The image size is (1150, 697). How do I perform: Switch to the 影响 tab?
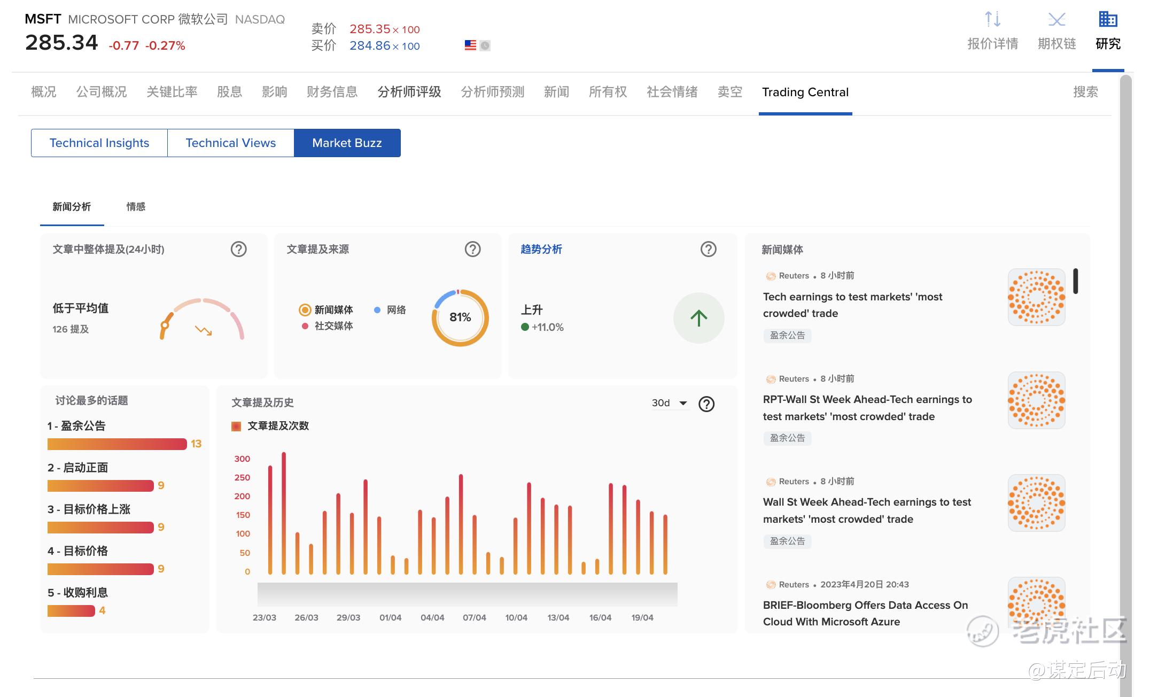[x=274, y=92]
